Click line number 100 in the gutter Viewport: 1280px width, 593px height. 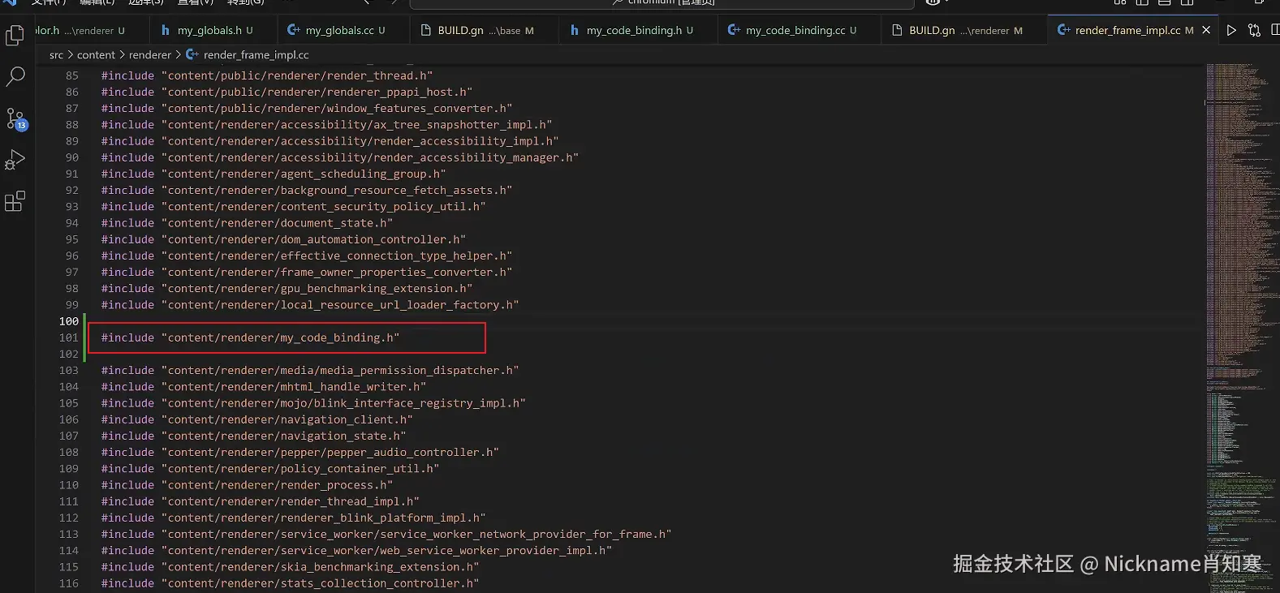pyautogui.click(x=69, y=321)
